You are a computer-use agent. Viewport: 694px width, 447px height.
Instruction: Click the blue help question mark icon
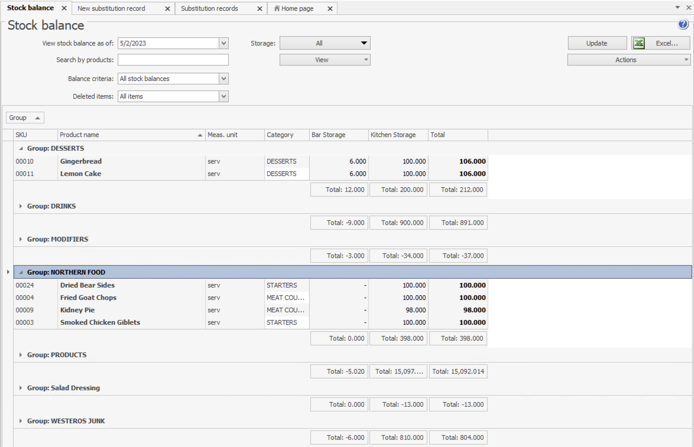[x=683, y=24]
